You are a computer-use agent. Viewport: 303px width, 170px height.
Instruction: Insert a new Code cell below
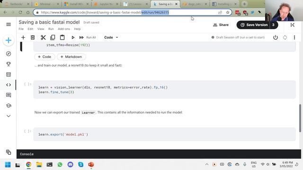click(x=45, y=57)
